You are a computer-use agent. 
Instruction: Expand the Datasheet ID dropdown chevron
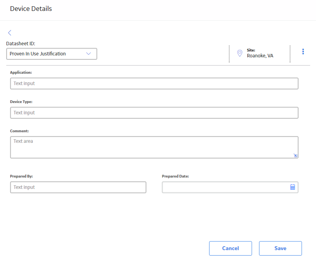(x=89, y=53)
